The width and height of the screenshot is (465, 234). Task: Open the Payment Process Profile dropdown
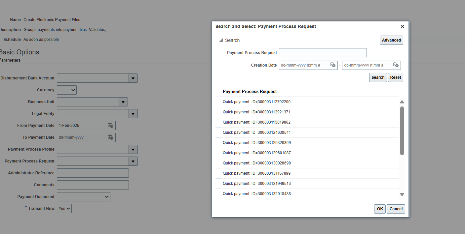[x=133, y=149]
